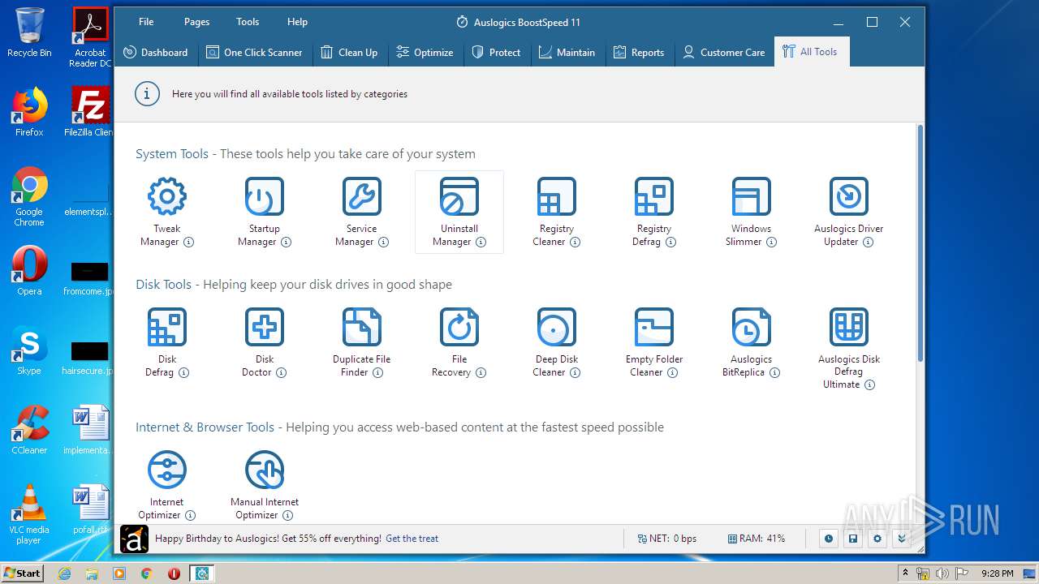This screenshot has width=1039, height=584.
Task: Open CCleaner desktop shortcut
Action: [x=29, y=430]
